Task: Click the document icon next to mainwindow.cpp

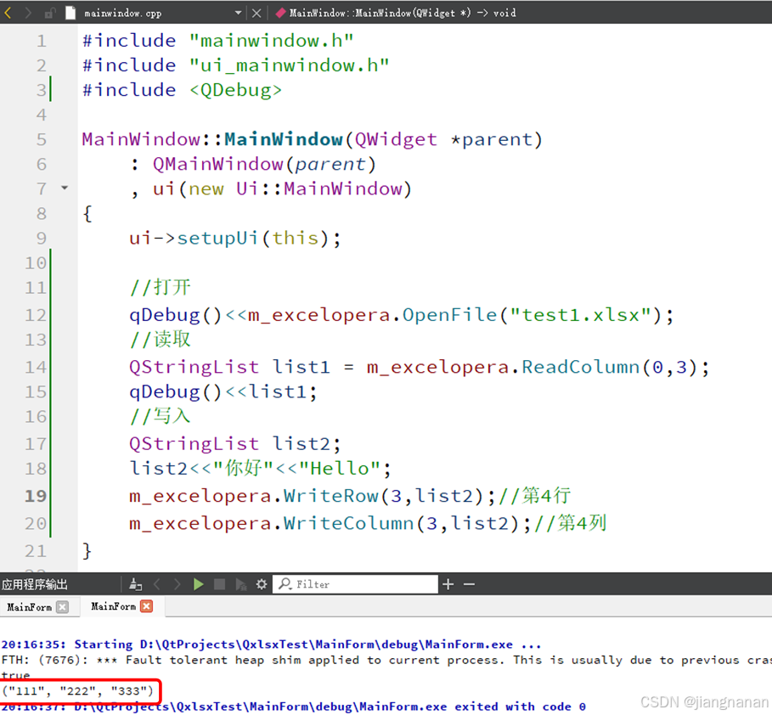Action: coord(70,13)
